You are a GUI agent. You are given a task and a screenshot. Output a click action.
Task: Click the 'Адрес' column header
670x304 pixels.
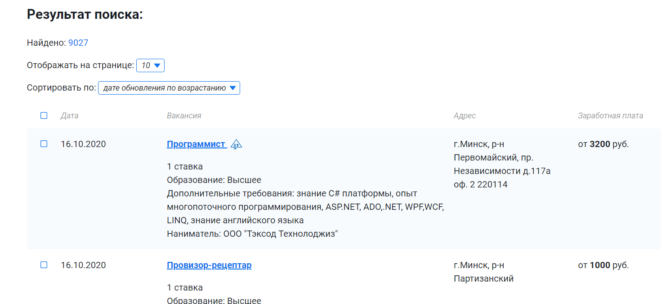pyautogui.click(x=465, y=116)
